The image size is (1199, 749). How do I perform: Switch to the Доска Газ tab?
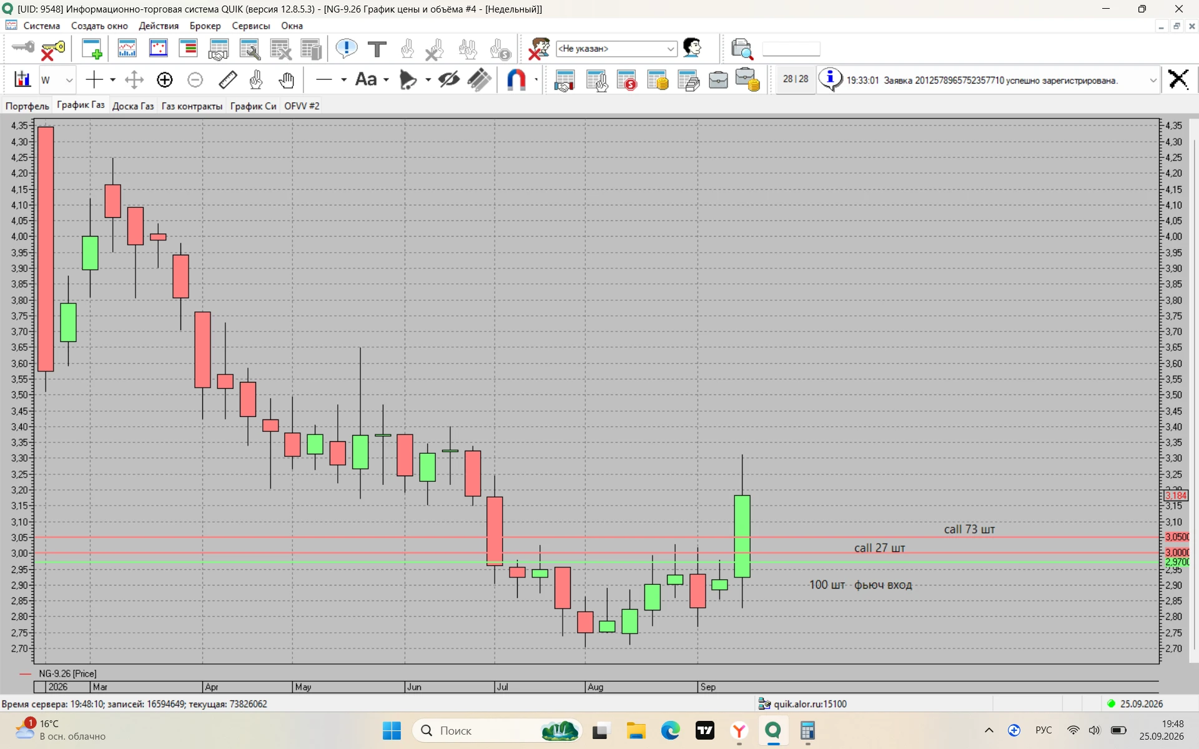[x=133, y=106]
